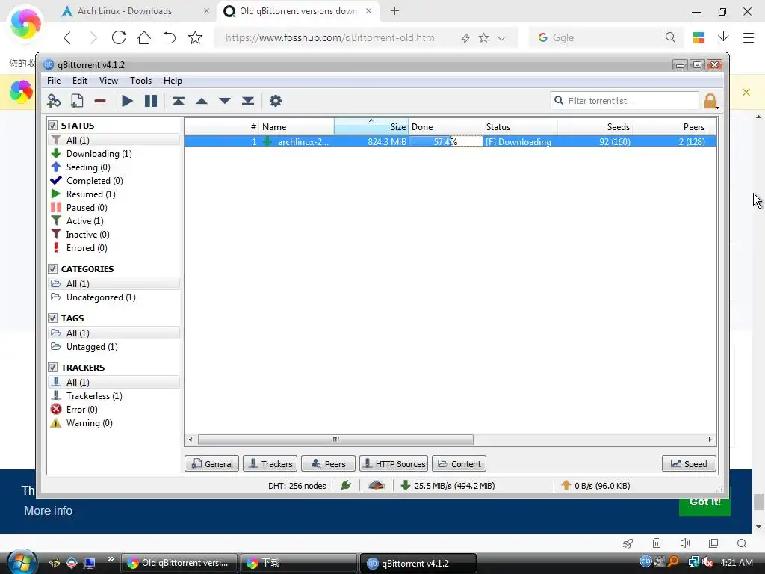This screenshot has height=574, width=765.
Task: Switch to the General tab
Action: tap(211, 463)
